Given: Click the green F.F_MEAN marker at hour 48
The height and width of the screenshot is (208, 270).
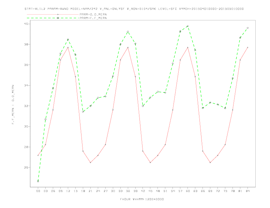Looking at the screenshot, I should [158, 92].
